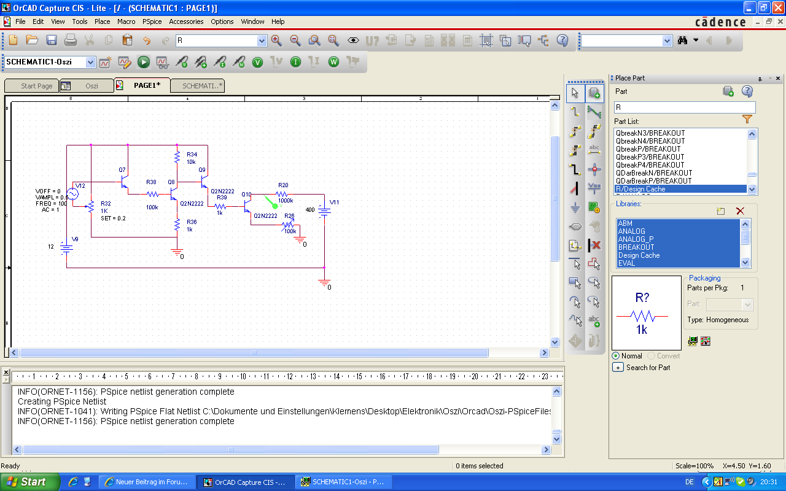Select the Place No Connect tool
The width and height of the screenshot is (786, 491).
(594, 245)
